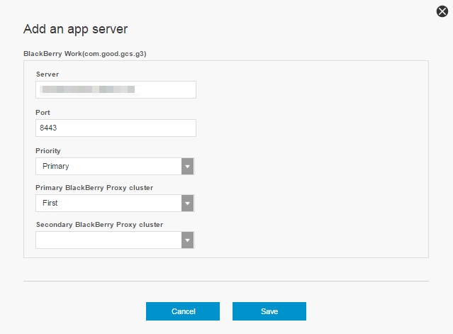The height and width of the screenshot is (334, 453).
Task: Click the BlackBerry Work(com.good.gcs.g3) app name
Action: click(85, 53)
